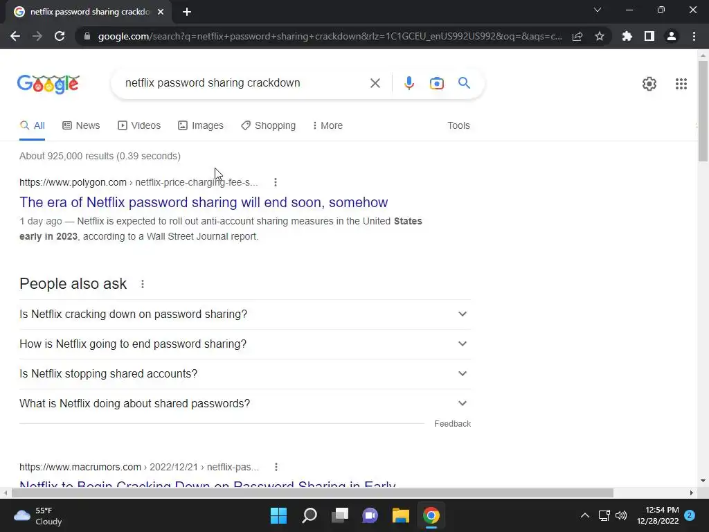Start voice search with microphone icon
This screenshot has height=532, width=709.
coord(409,83)
